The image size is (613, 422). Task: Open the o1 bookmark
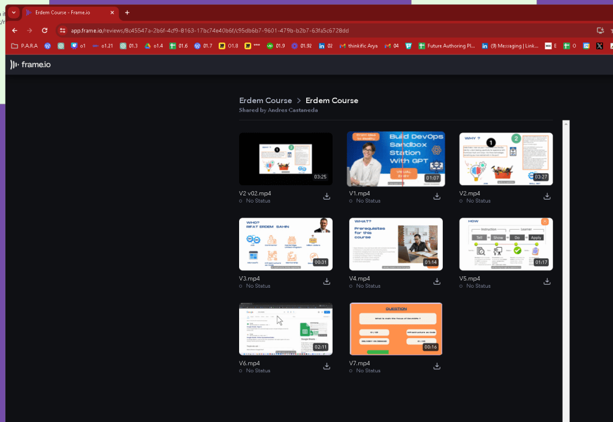coord(78,46)
